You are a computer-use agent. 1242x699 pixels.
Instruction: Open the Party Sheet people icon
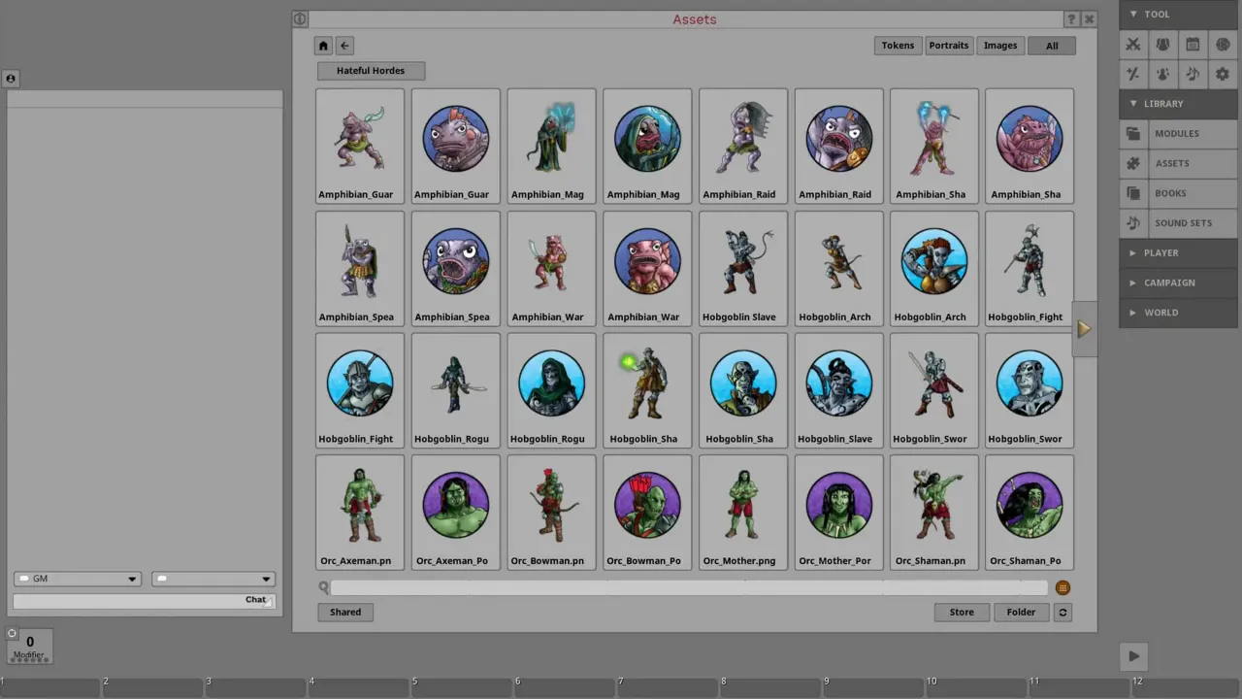[x=1162, y=45]
